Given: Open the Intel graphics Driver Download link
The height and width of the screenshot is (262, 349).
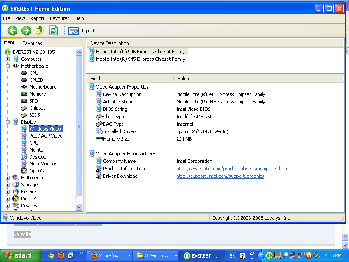Looking at the screenshot, I should click(220, 176).
